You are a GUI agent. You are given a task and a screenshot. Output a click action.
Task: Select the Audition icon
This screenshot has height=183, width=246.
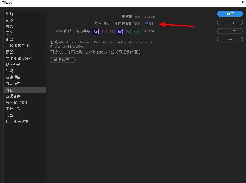point(136,32)
